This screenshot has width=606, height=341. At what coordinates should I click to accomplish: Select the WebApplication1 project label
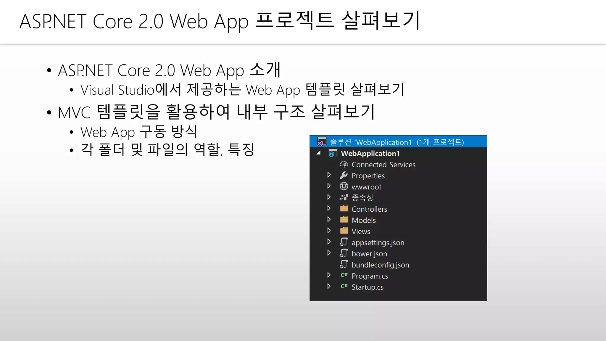[x=370, y=154]
